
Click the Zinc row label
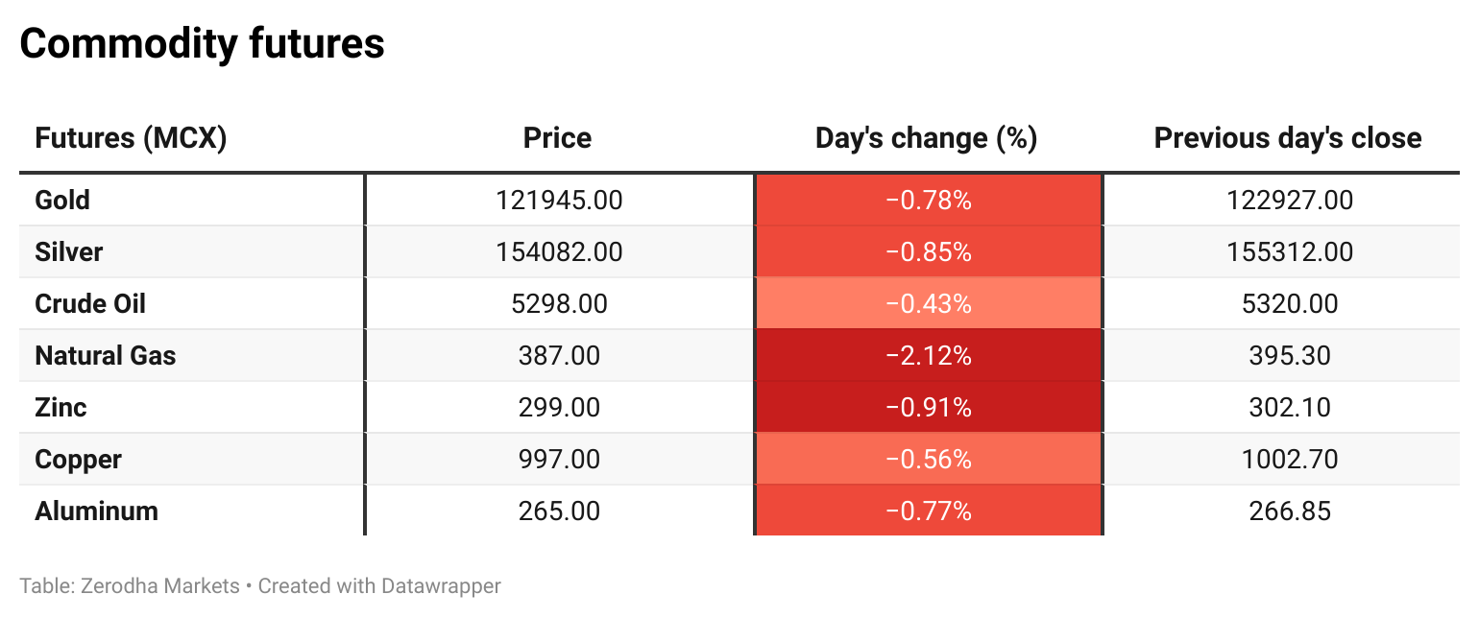click(x=61, y=408)
